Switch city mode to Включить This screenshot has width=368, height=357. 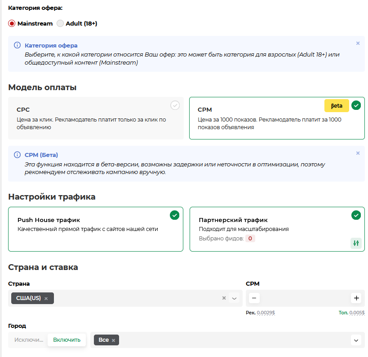click(67, 340)
